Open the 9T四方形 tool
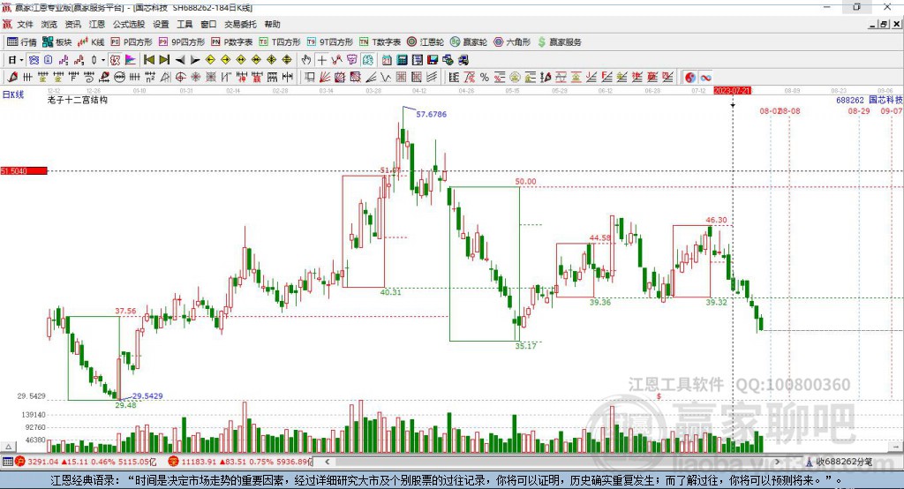Screen dimensions: 904x489 click(330, 42)
